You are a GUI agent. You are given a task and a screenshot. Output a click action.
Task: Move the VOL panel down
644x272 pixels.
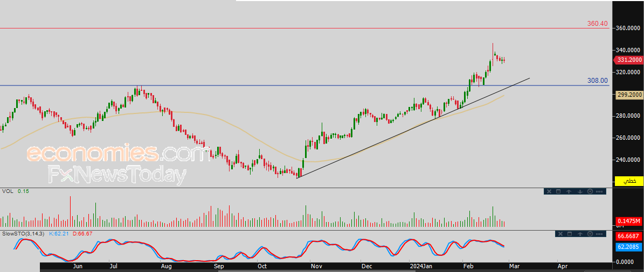tap(580, 191)
